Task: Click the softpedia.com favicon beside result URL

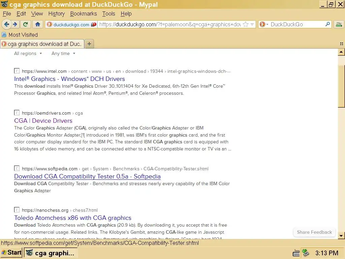Action: pyautogui.click(x=17, y=169)
